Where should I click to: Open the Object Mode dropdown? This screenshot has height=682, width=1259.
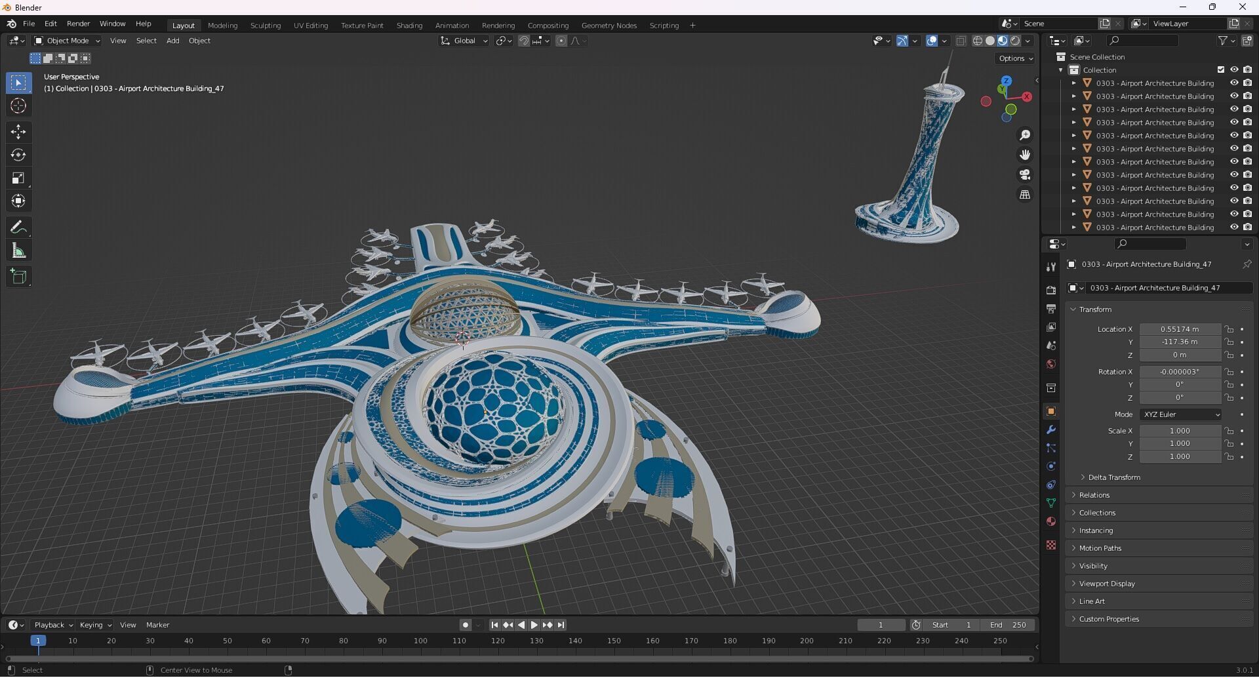click(x=67, y=41)
